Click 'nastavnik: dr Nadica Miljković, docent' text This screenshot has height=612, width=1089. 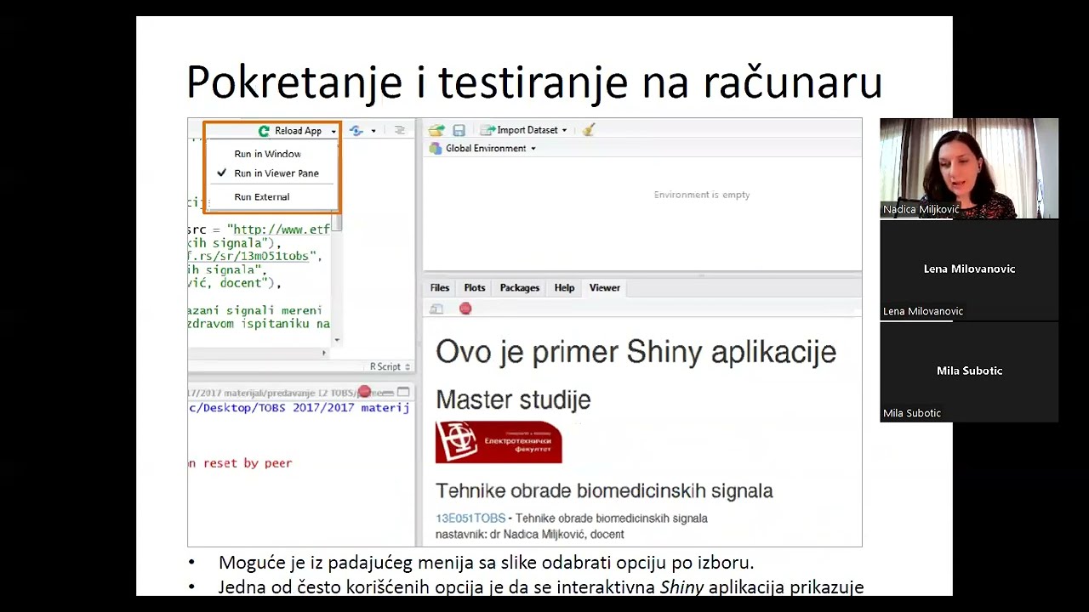530,535
